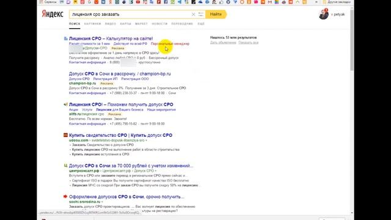The height and width of the screenshot is (220, 391).
Task: Open the Ещё tab menu
Action: click(x=201, y=24)
